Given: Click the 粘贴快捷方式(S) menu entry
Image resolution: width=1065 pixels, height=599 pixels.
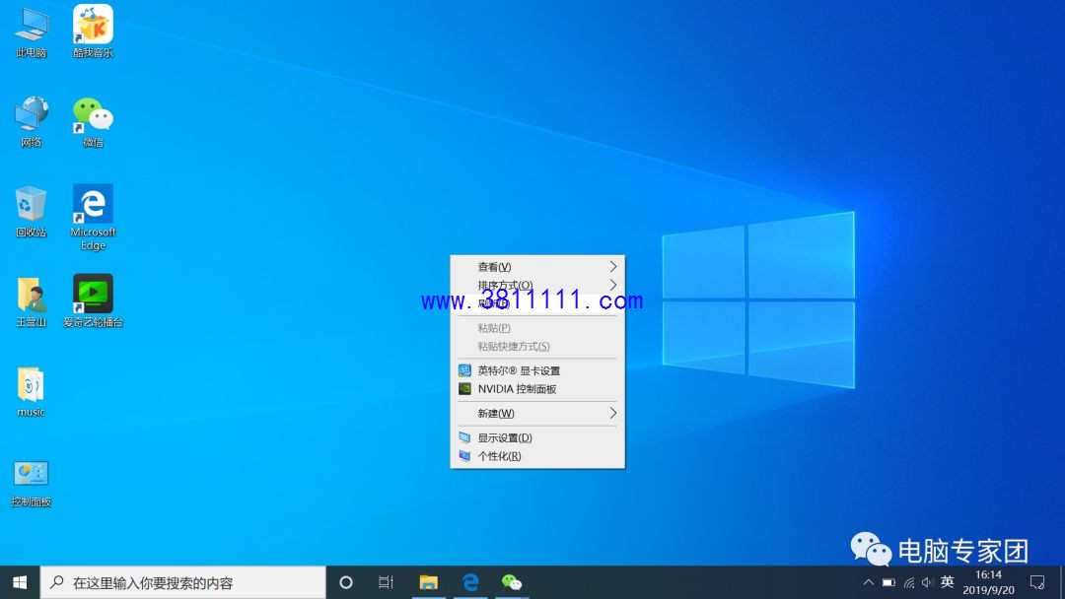Looking at the screenshot, I should click(537, 346).
